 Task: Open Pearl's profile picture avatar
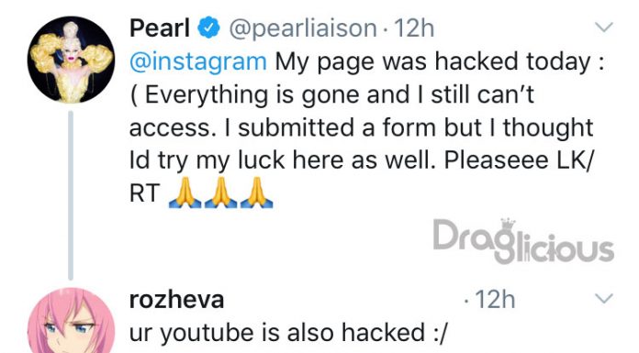pyautogui.click(x=71, y=60)
